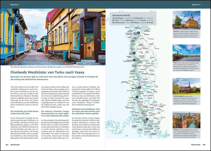Click the bold 'Kristinestad' caption under the church photo
The height and width of the screenshot is (151, 211).
click(x=178, y=96)
